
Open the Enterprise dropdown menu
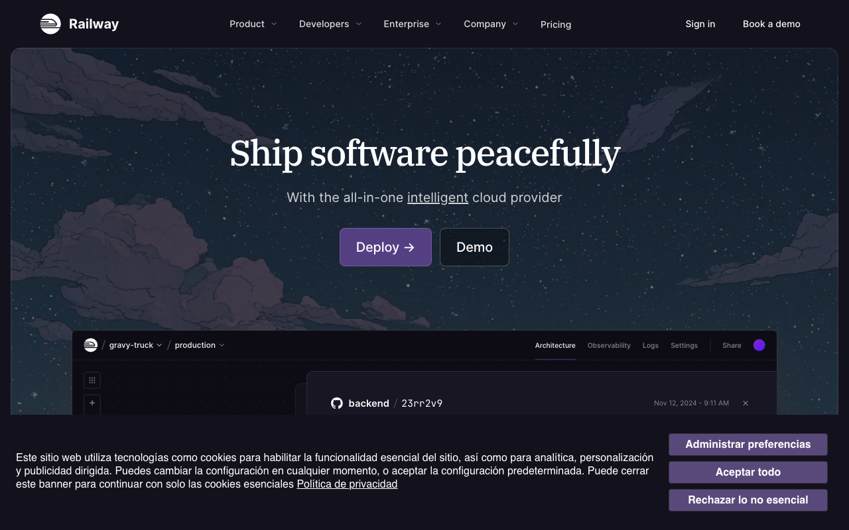tap(412, 24)
